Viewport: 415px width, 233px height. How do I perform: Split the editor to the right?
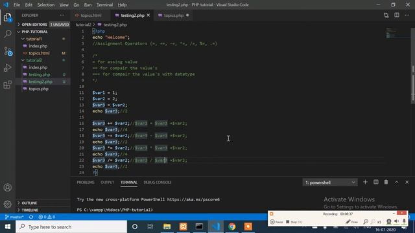pyautogui.click(x=397, y=16)
